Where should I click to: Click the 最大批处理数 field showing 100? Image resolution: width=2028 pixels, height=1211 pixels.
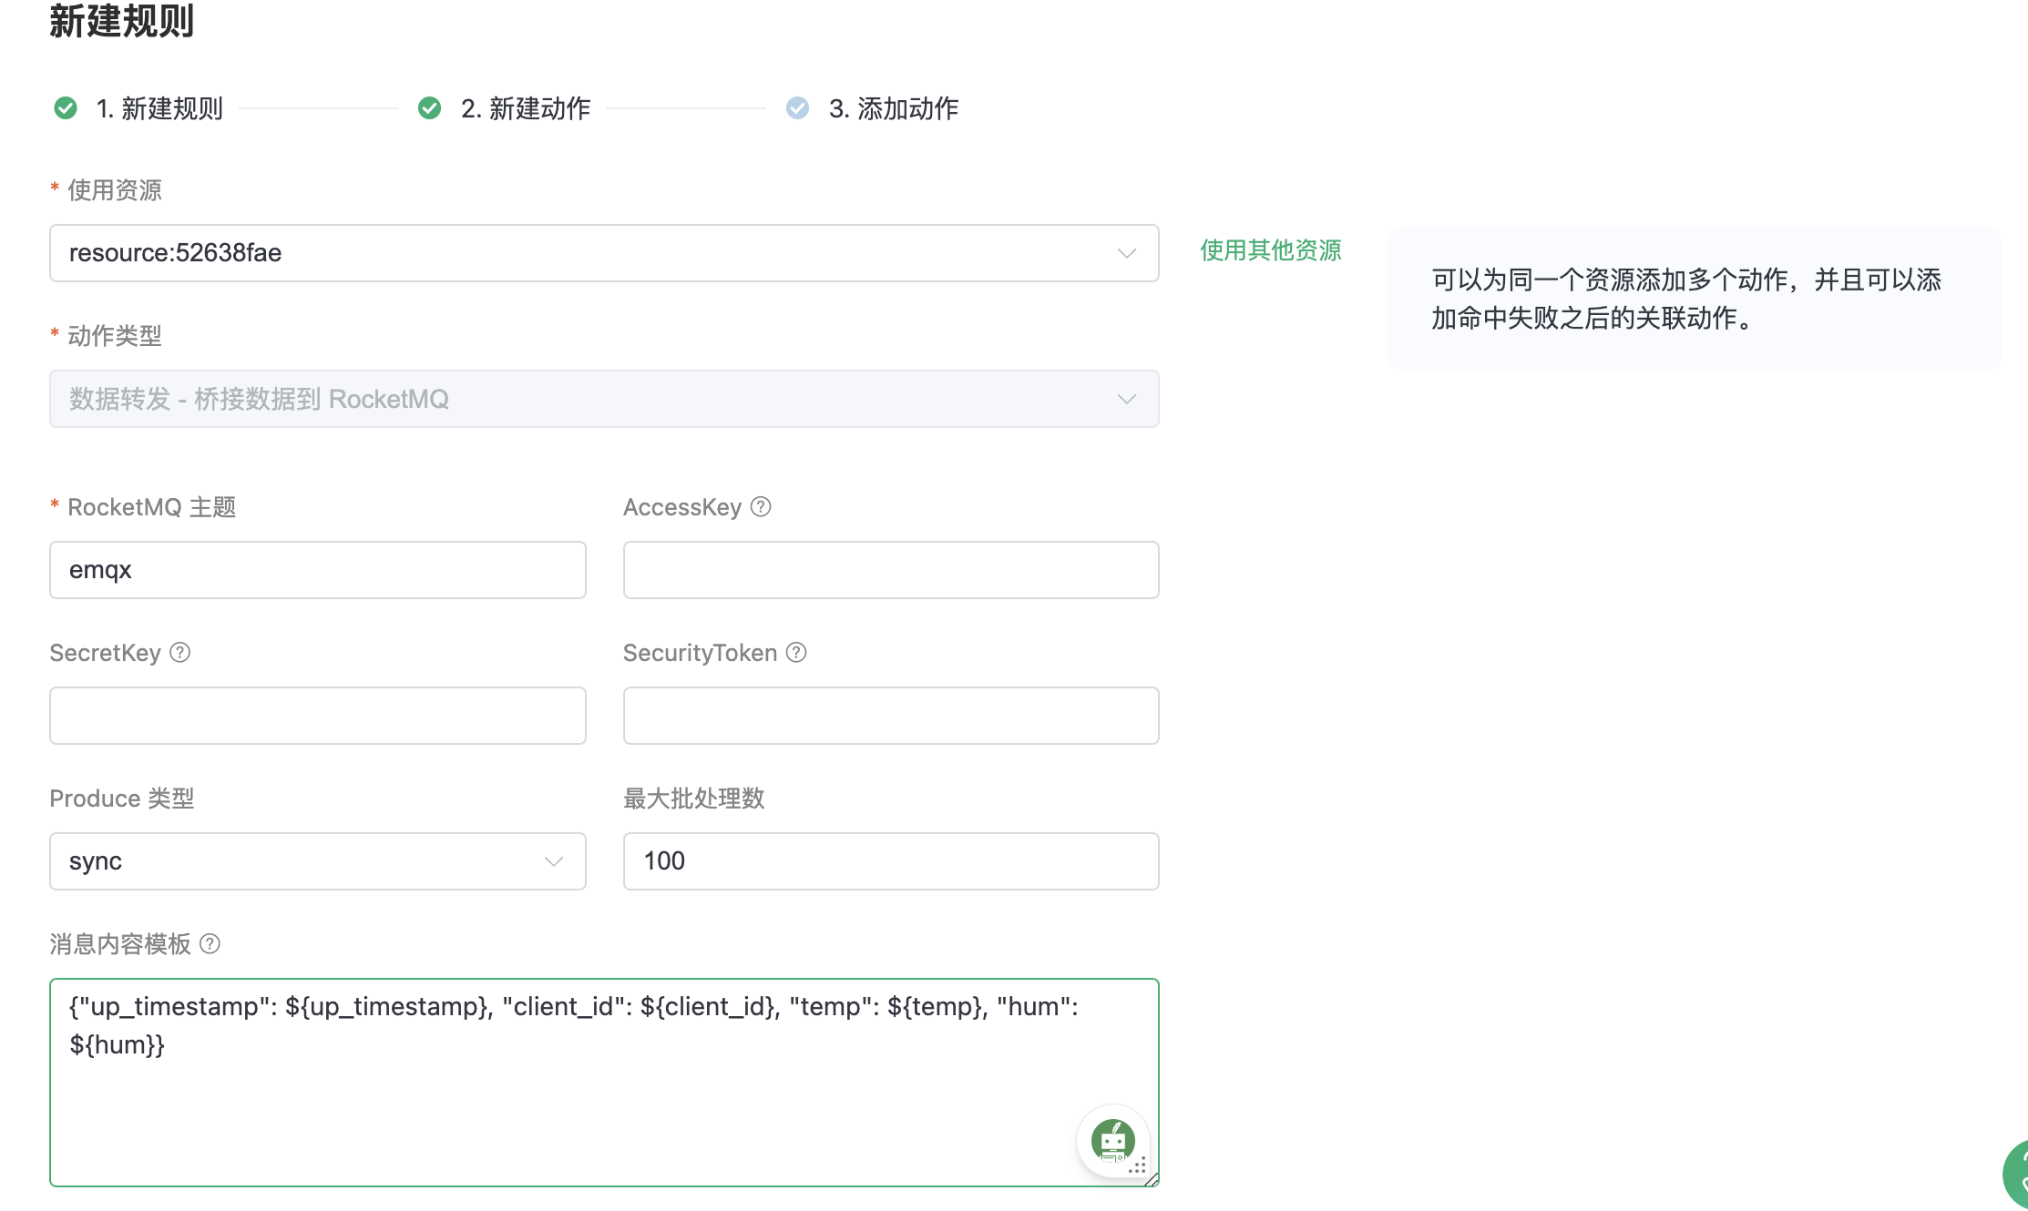(x=890, y=861)
